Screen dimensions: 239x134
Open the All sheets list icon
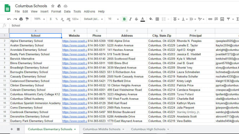[18, 129]
